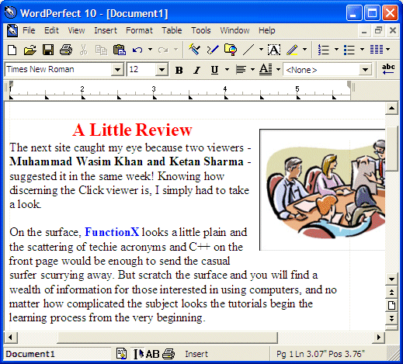This screenshot has width=403, height=364.
Task: Open the line tool dropdown arrow
Action: point(261,49)
